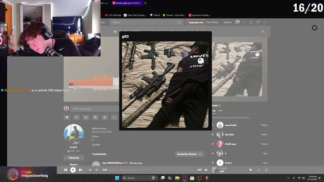The image size is (324, 182).
Task: Click the SoundCloud search magnifier icon
Action: pos(179,22)
